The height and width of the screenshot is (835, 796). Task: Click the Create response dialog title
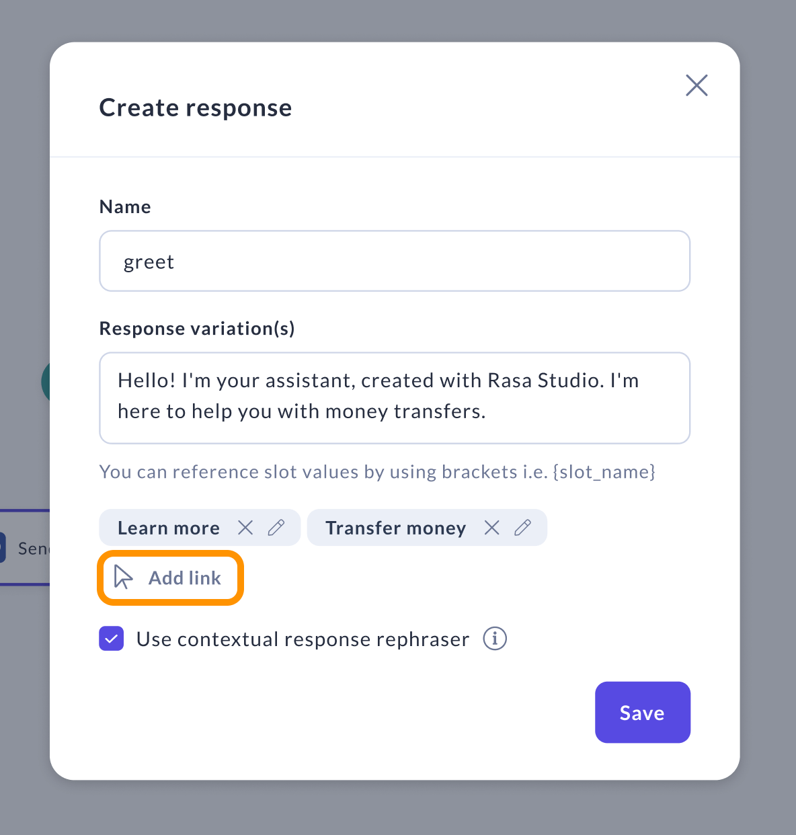coord(196,108)
